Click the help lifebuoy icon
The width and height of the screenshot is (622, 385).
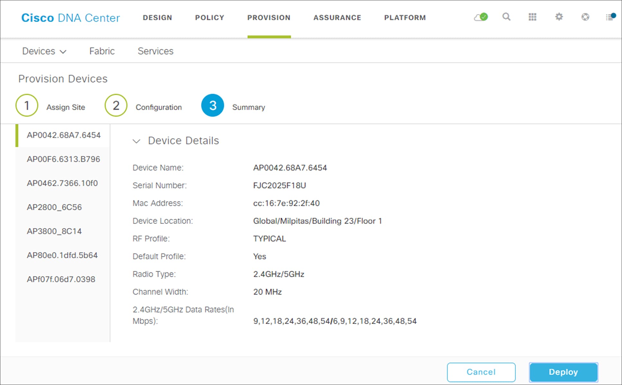(585, 17)
